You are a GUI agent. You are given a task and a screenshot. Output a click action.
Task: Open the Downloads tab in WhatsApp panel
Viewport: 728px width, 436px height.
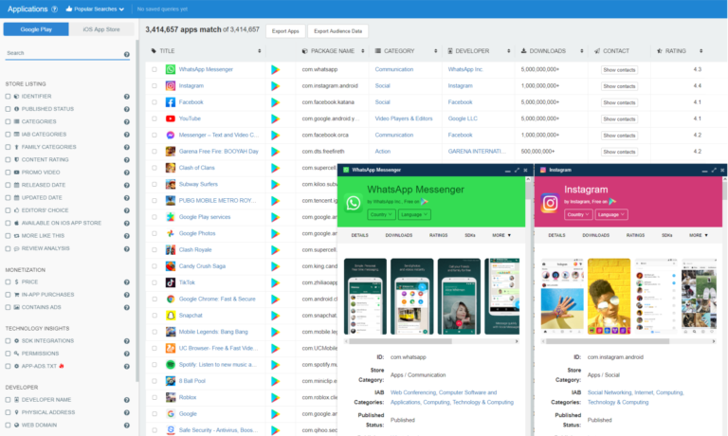(398, 234)
